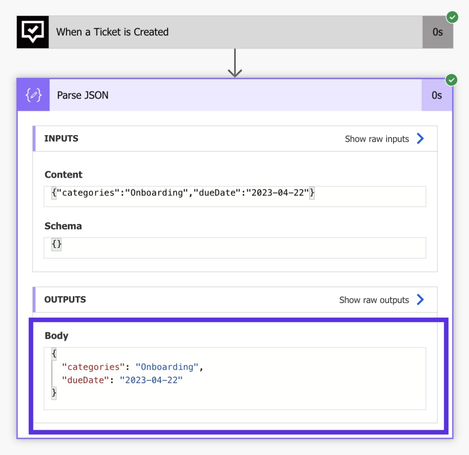Click green success check on ticket trigger
The image size is (469, 455).
(x=452, y=17)
